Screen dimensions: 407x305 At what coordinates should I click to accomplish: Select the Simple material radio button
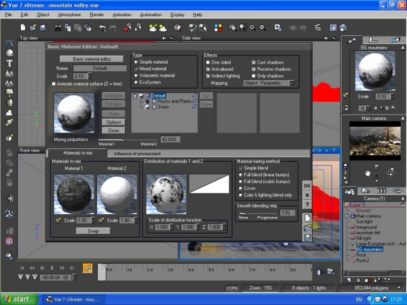[136, 62]
